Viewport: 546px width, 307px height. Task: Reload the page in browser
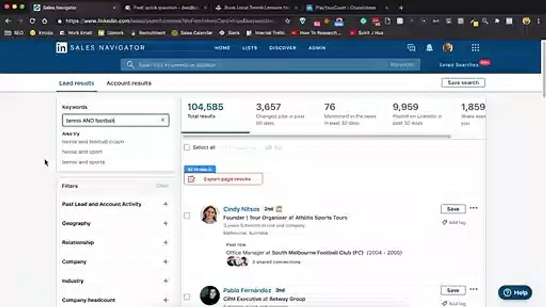pos(32,20)
